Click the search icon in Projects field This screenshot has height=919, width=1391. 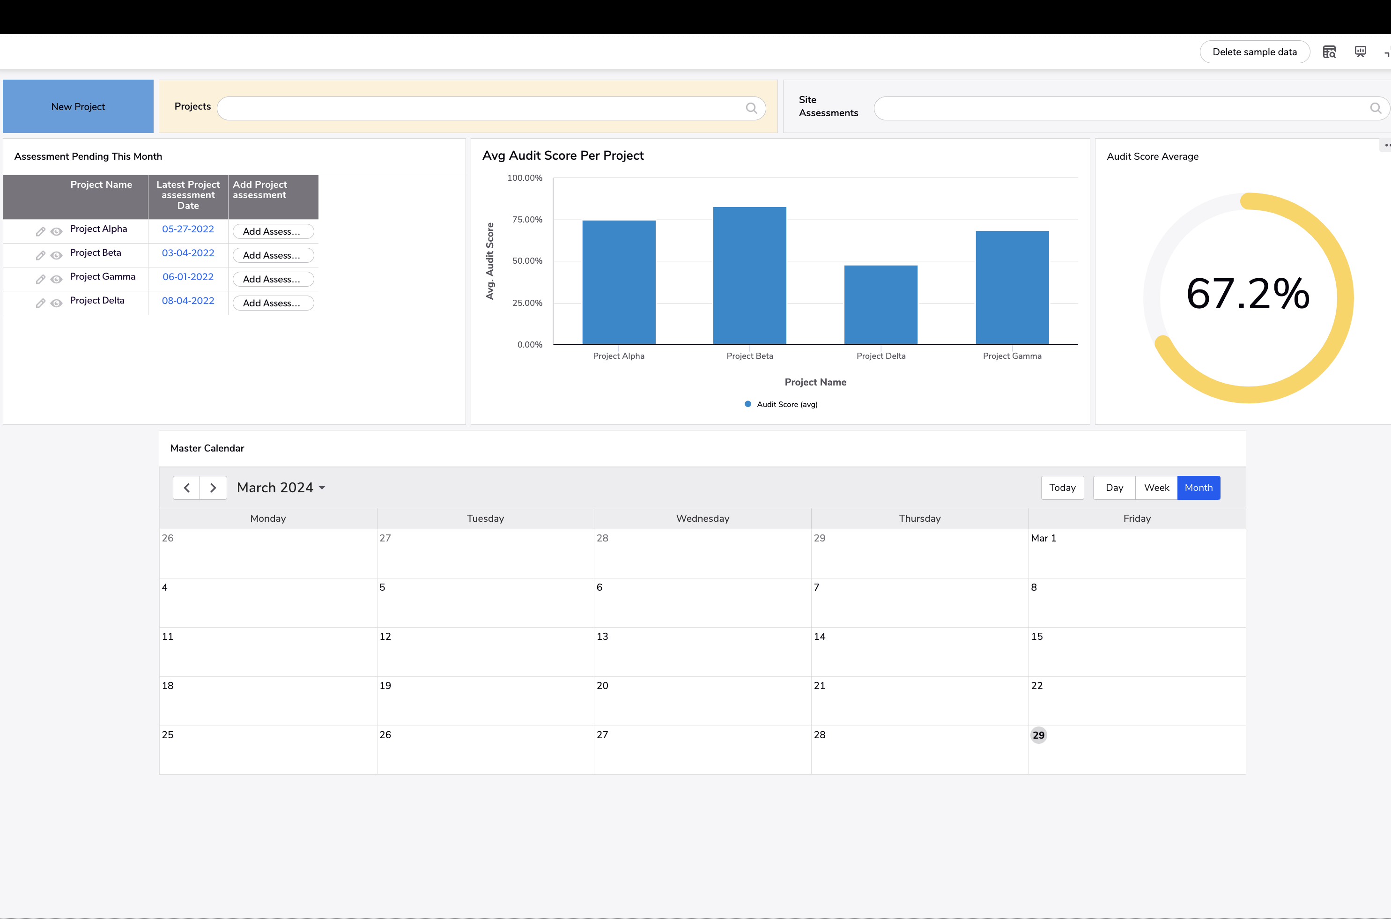(x=752, y=108)
